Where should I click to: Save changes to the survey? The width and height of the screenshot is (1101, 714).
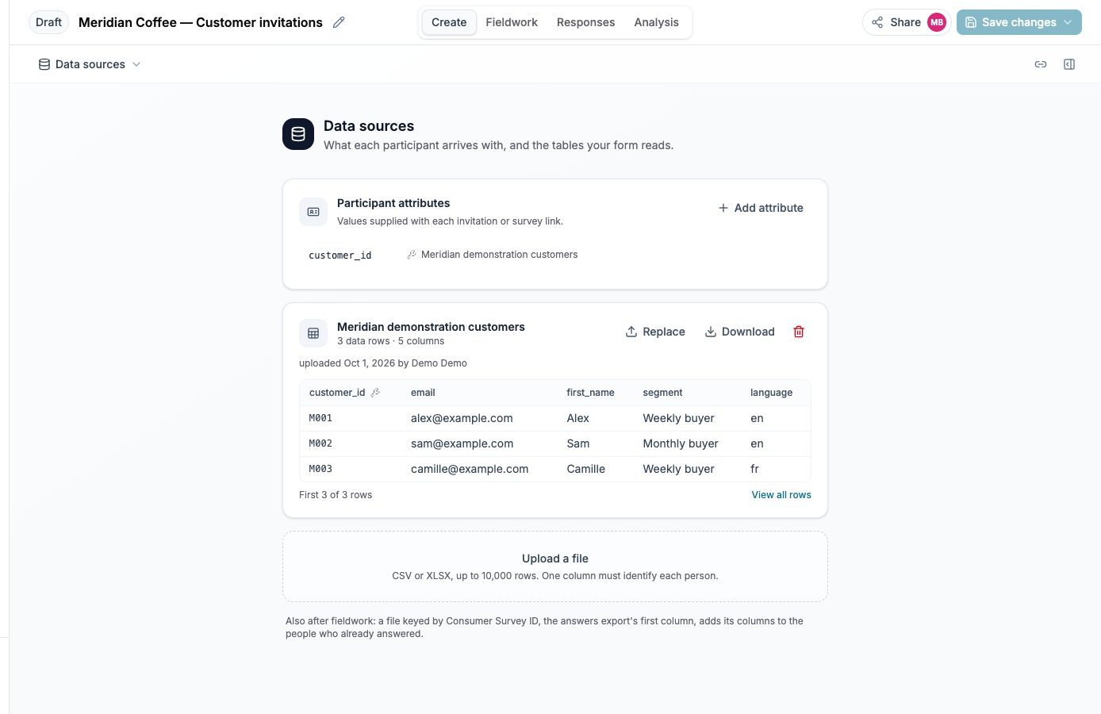tap(1011, 22)
